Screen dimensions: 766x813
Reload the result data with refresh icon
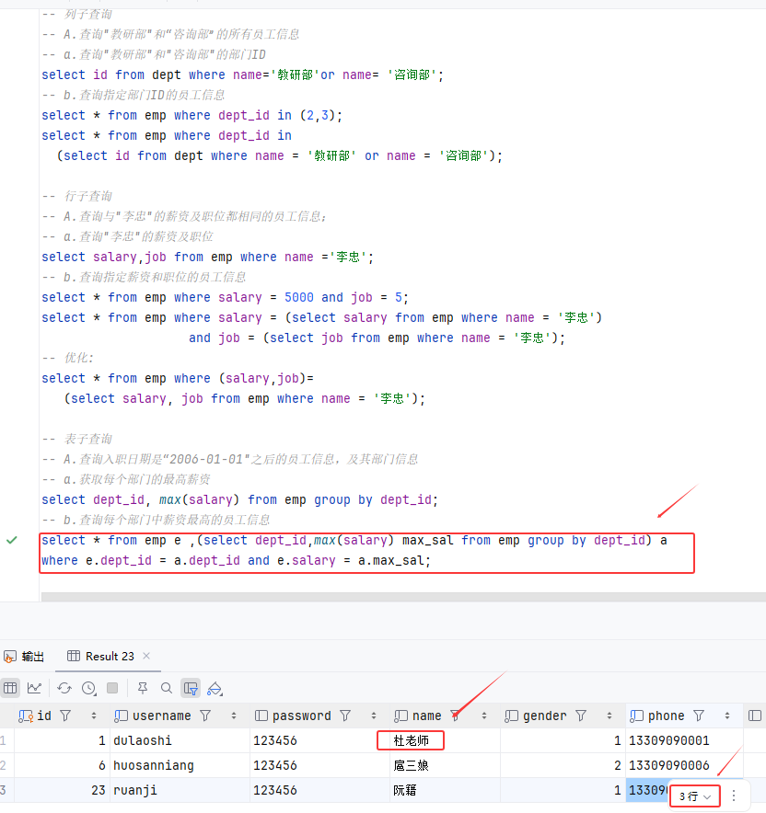[x=64, y=688]
